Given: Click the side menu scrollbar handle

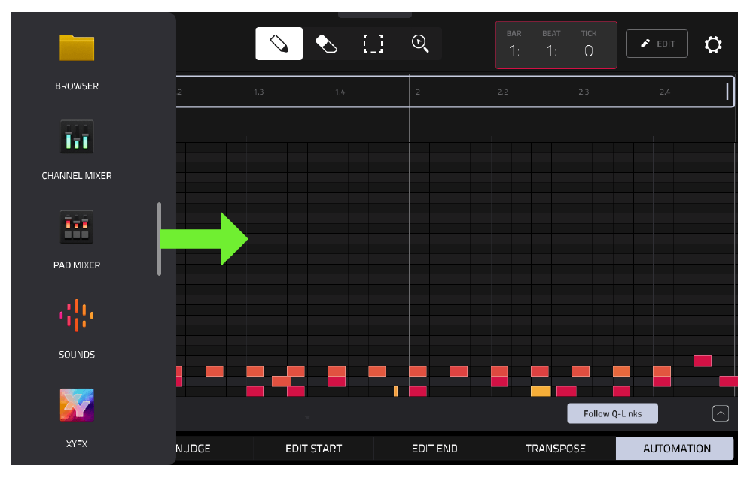Looking at the screenshot, I should click(160, 239).
